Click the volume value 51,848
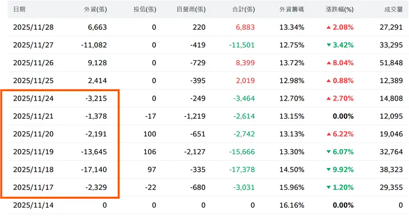409x216 pixels. [x=391, y=62]
